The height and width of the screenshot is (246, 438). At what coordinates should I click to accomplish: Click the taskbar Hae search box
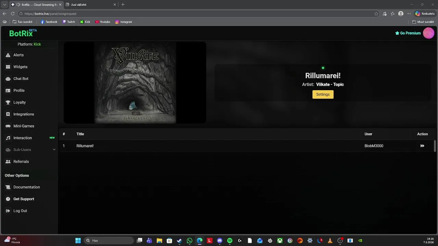[109, 241]
